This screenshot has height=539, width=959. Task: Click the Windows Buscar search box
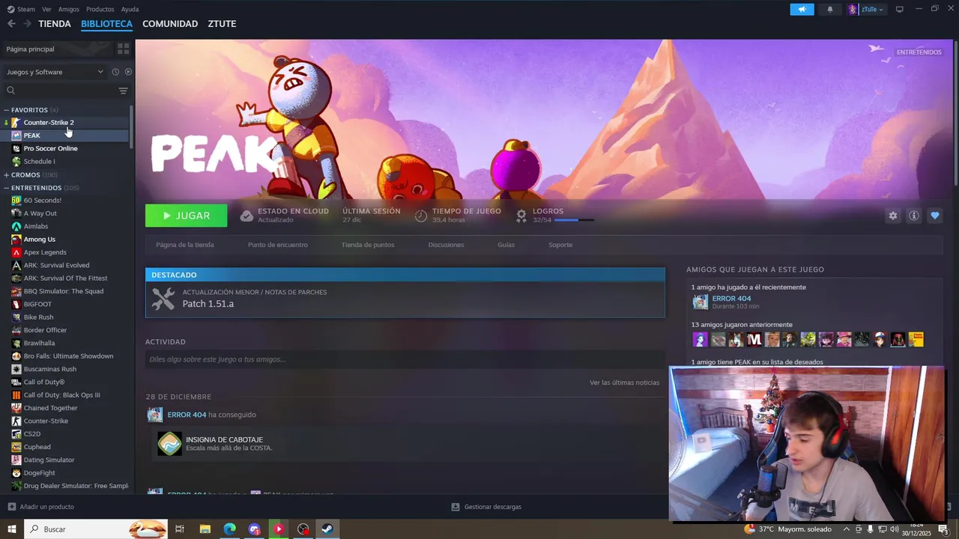pos(96,529)
